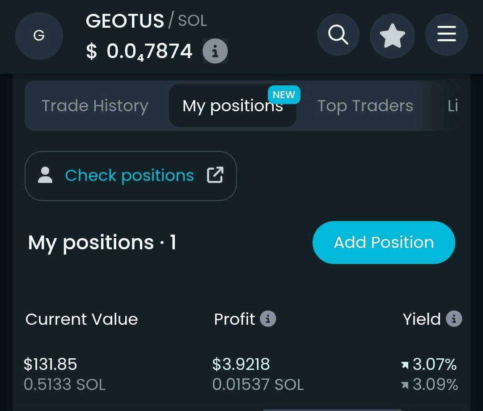This screenshot has height=411, width=483.
Task: Click the Add Position button
Action: click(x=384, y=243)
